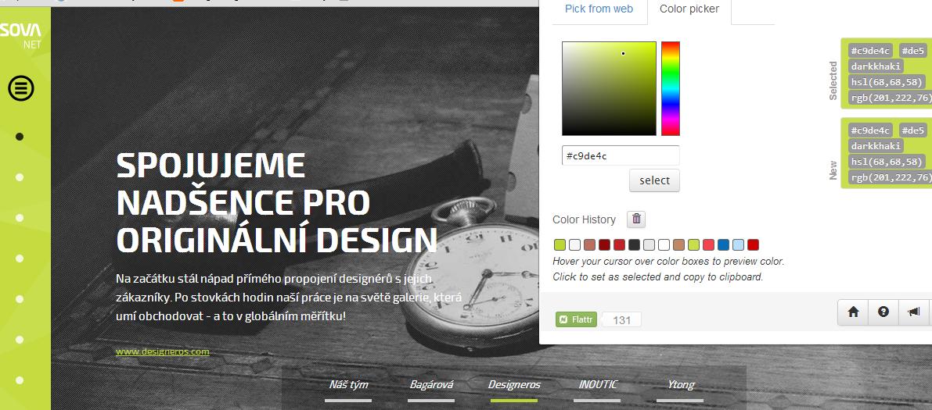This screenshot has width=932, height=410.
Task: Choose the blue swatch in Color History
Action: coord(723,244)
